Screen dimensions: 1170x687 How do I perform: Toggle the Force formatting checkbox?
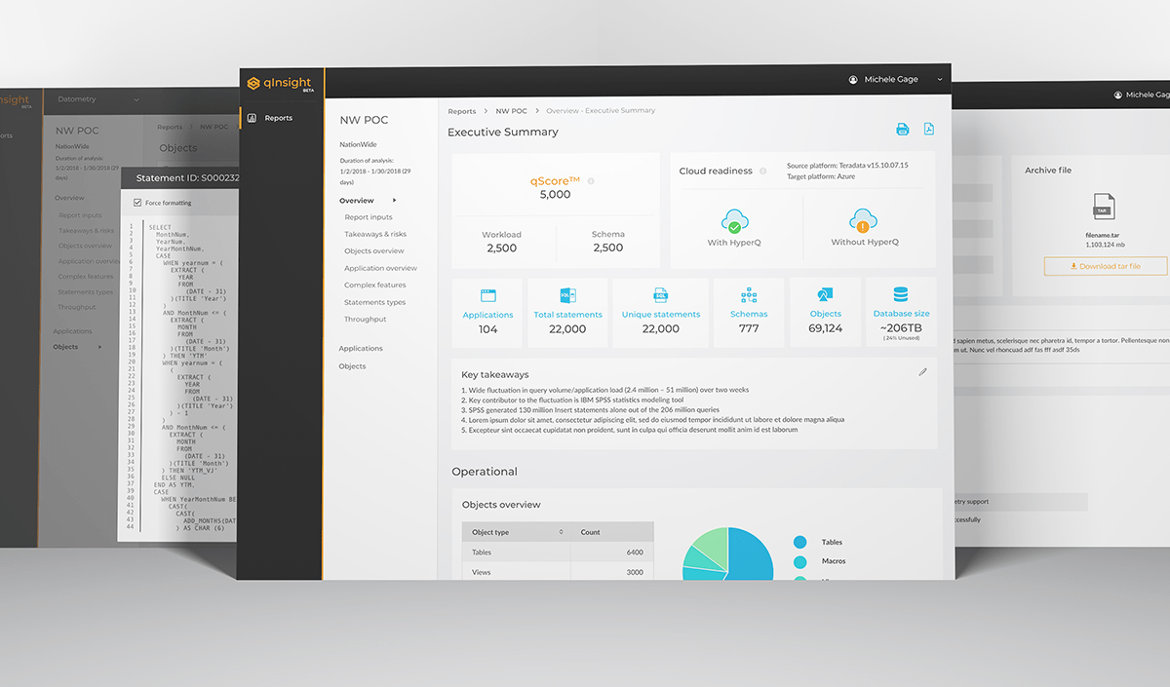click(136, 204)
